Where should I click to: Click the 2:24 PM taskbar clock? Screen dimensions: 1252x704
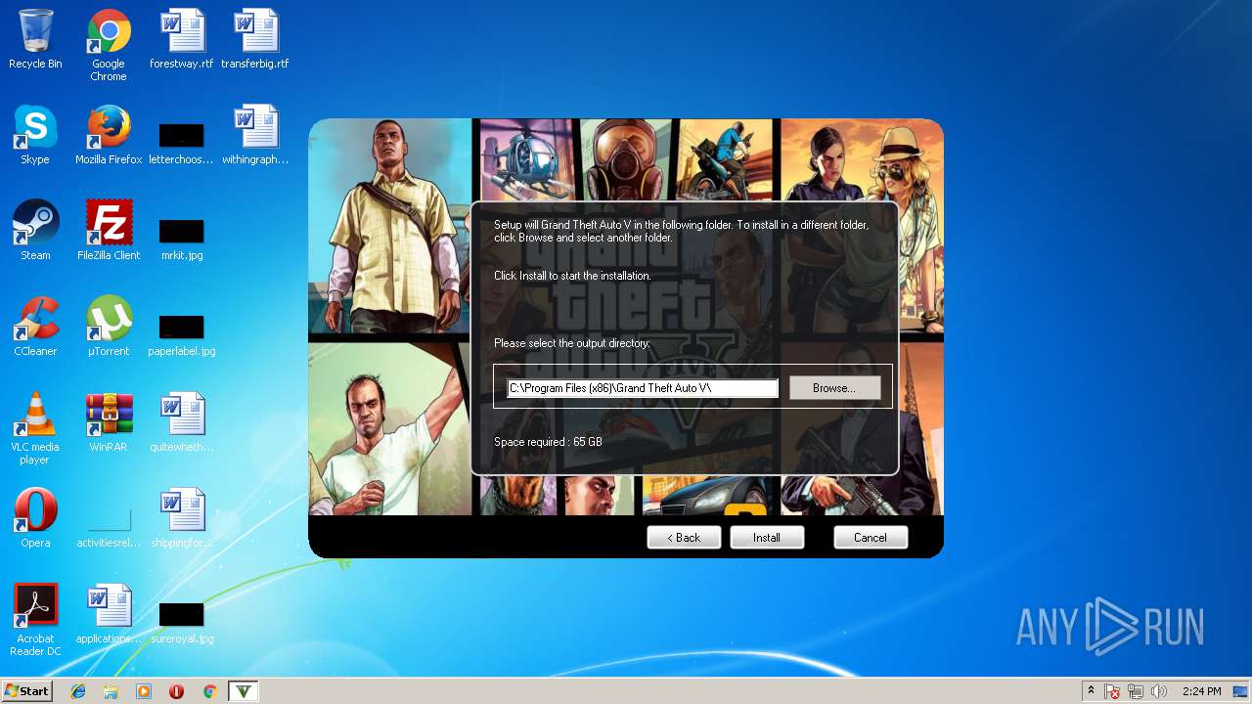(x=1201, y=691)
